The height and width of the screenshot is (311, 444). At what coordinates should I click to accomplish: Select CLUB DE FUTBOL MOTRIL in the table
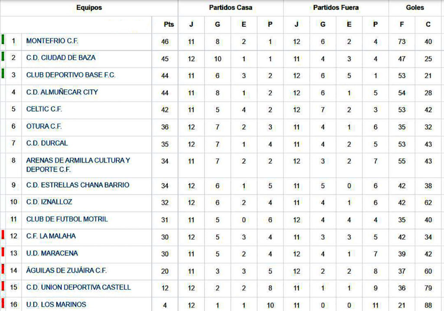click(67, 219)
